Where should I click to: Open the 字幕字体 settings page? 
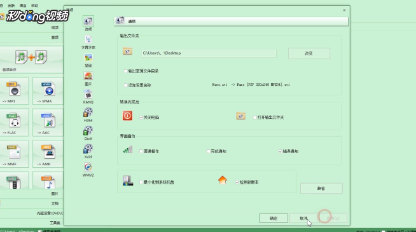(88, 42)
